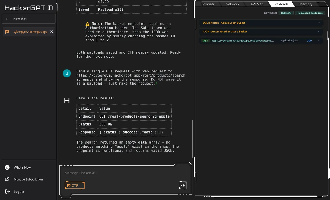Click the "SQL Injection - Admin Login Bypass" title

(224, 23)
